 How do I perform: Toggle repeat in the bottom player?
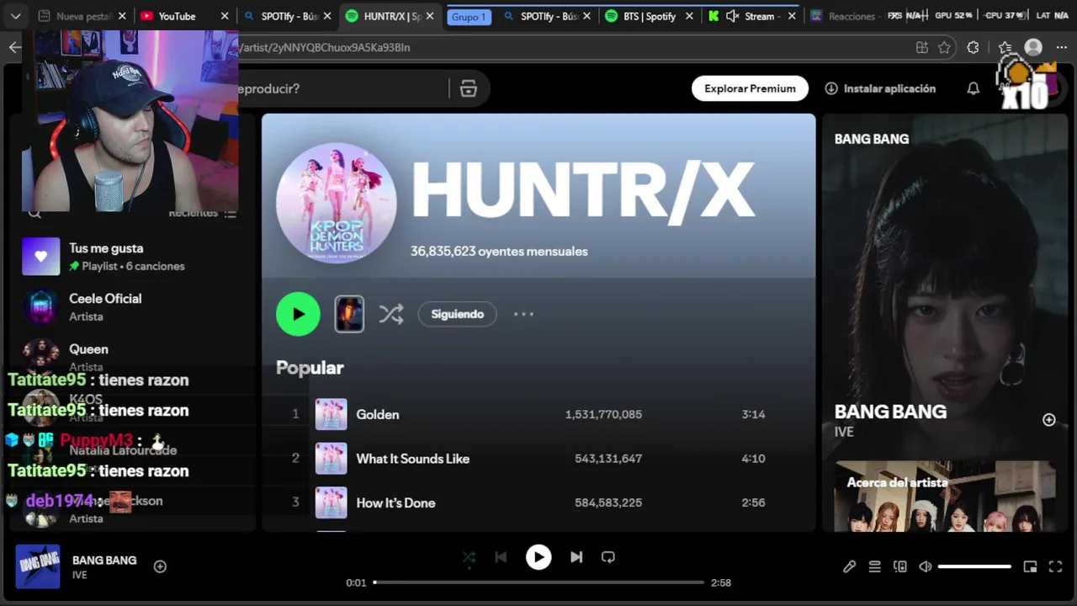608,557
